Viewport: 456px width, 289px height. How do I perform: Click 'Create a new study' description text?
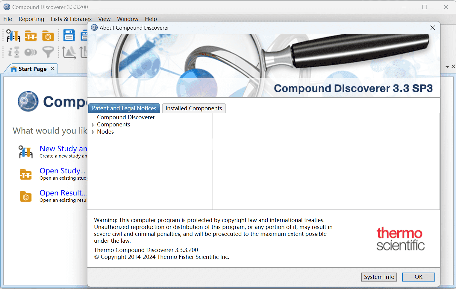tap(63, 156)
